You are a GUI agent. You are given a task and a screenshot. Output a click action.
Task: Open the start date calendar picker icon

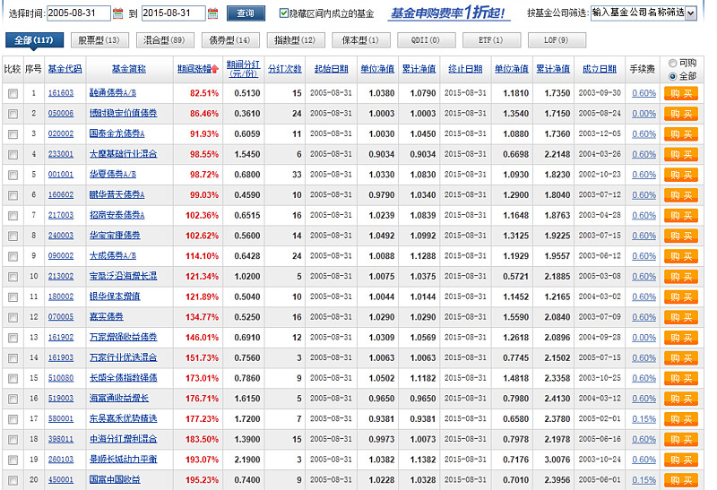tap(119, 13)
